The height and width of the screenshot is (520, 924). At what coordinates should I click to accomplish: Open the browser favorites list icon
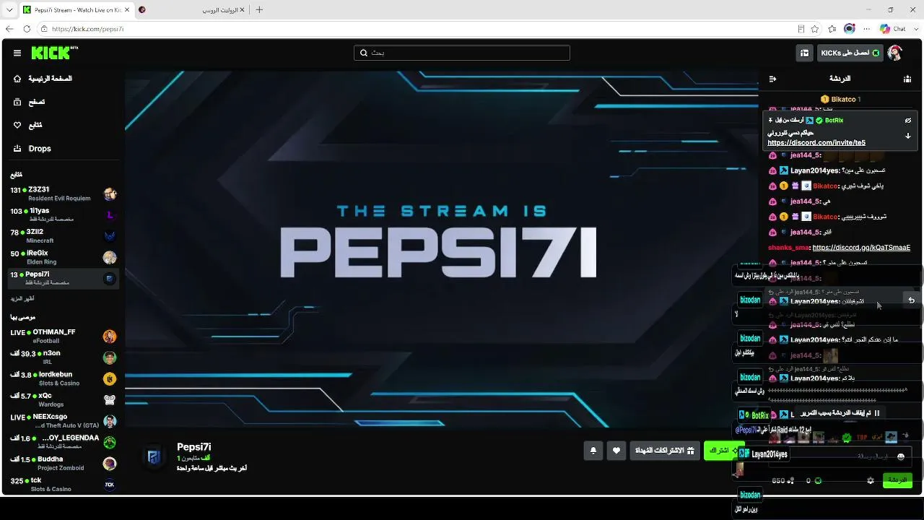832,29
